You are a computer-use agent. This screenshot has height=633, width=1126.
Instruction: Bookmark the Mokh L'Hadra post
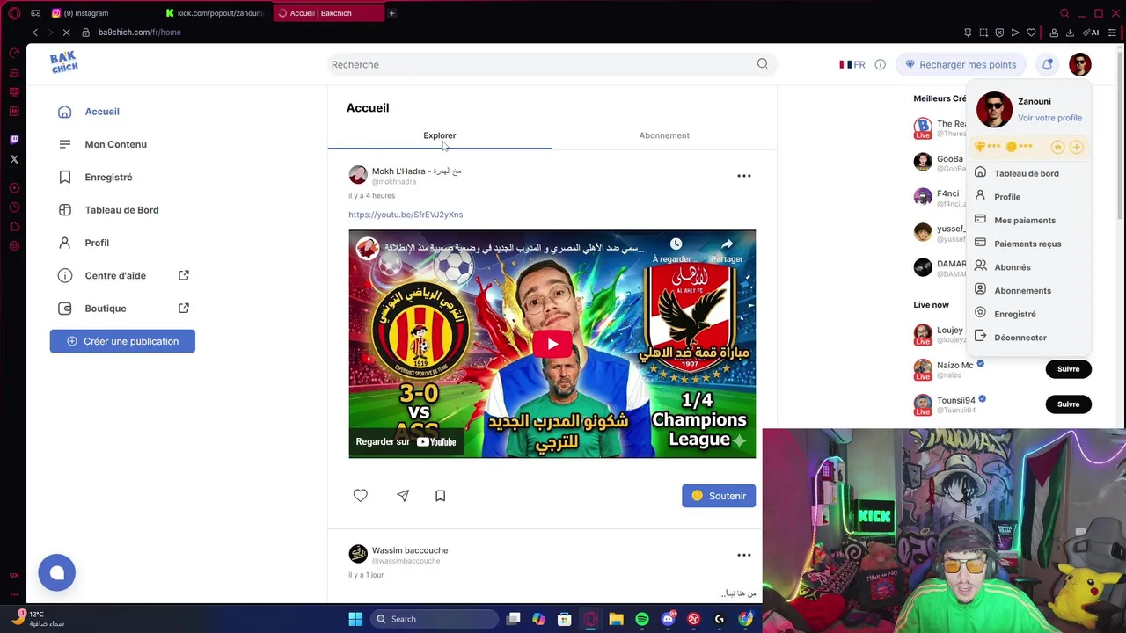(x=441, y=496)
